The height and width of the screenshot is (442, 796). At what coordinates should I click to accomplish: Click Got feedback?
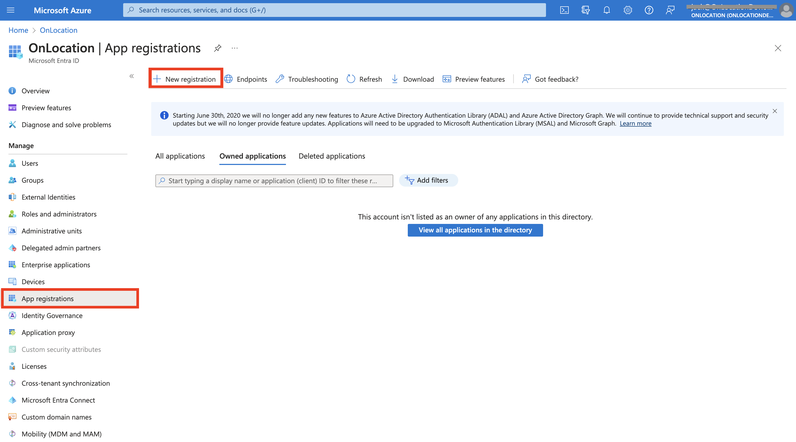pyautogui.click(x=550, y=79)
